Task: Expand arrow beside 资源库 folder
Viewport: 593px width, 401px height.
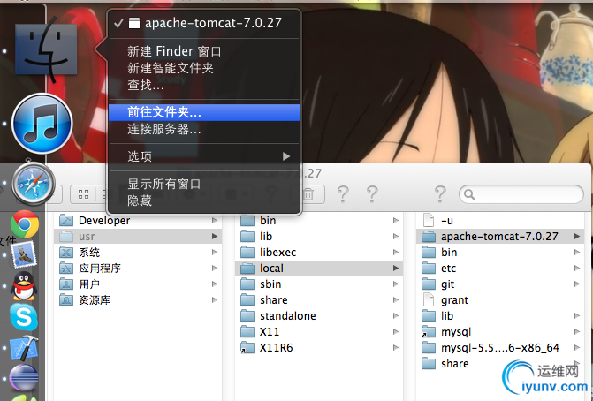Action: pyautogui.click(x=215, y=299)
